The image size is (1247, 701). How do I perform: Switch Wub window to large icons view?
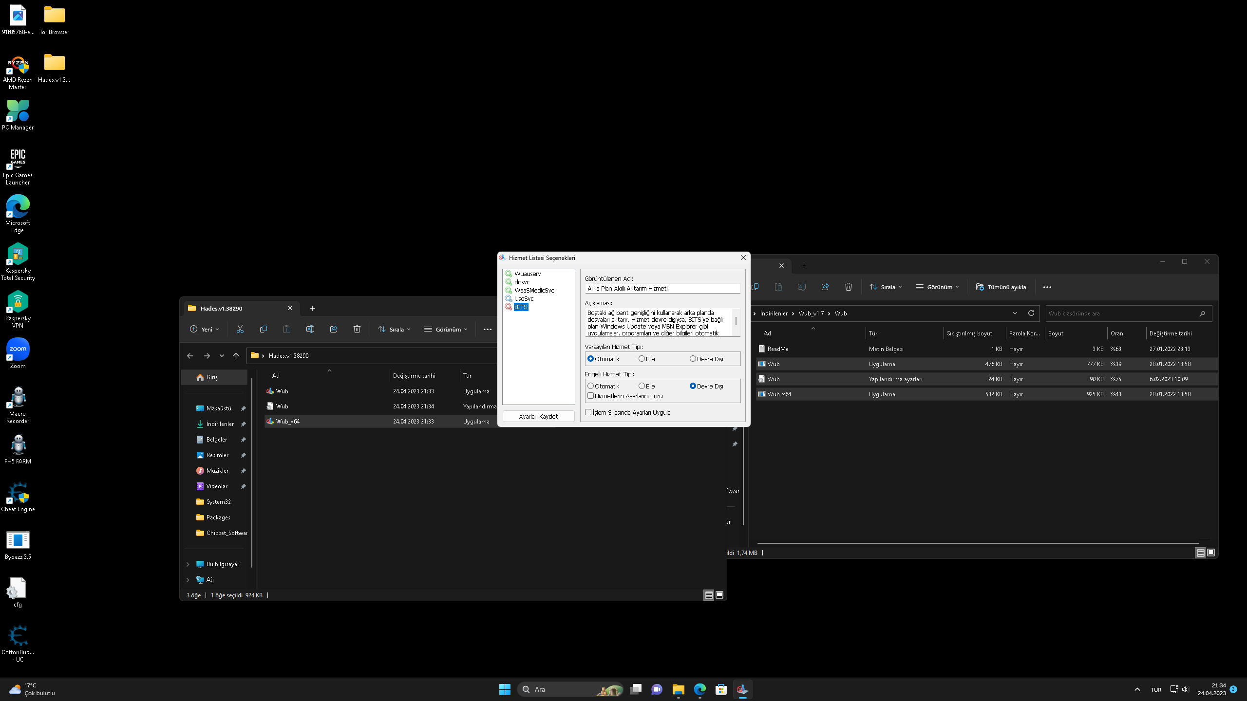[x=1211, y=553]
